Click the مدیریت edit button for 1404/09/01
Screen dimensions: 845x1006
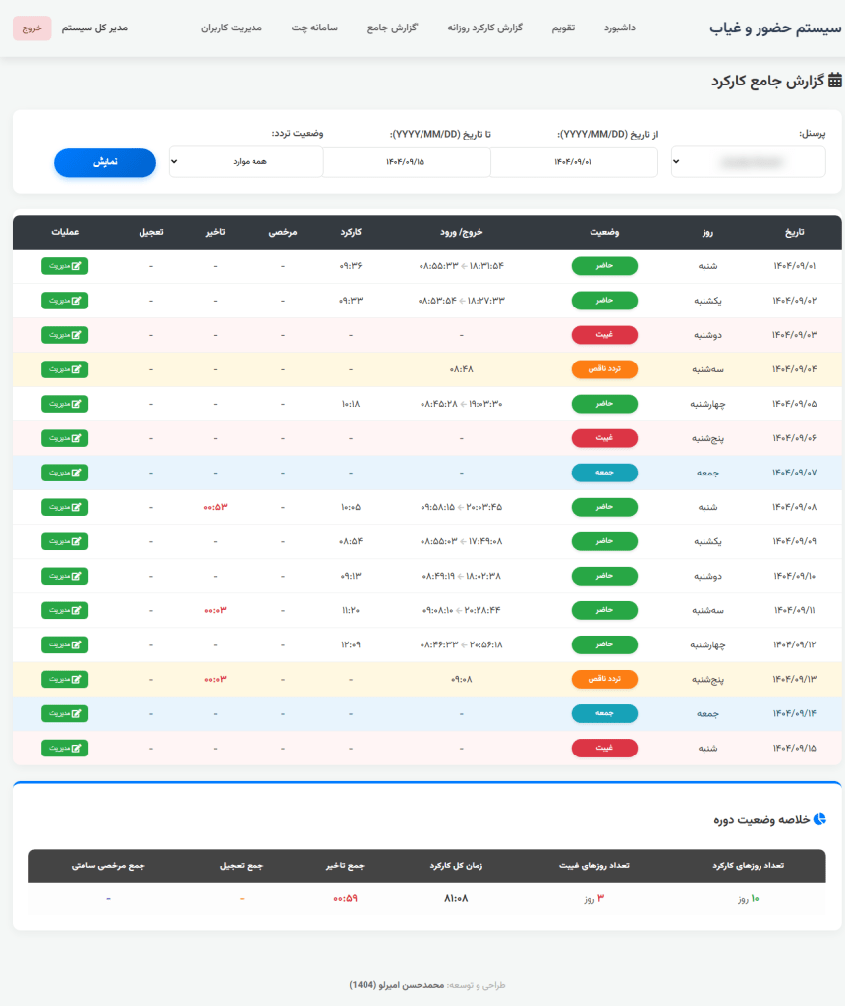pos(65,266)
